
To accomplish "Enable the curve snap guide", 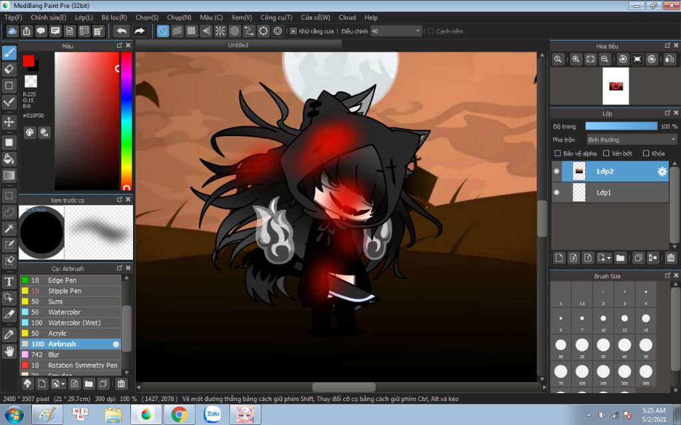I will tap(249, 31).
